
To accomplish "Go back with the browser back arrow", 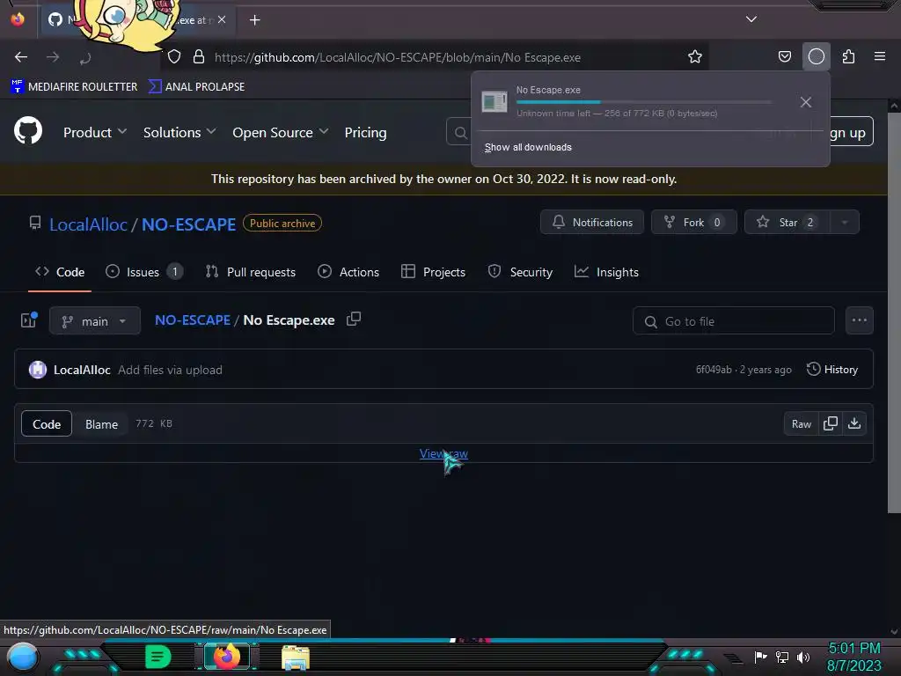I will coord(21,57).
